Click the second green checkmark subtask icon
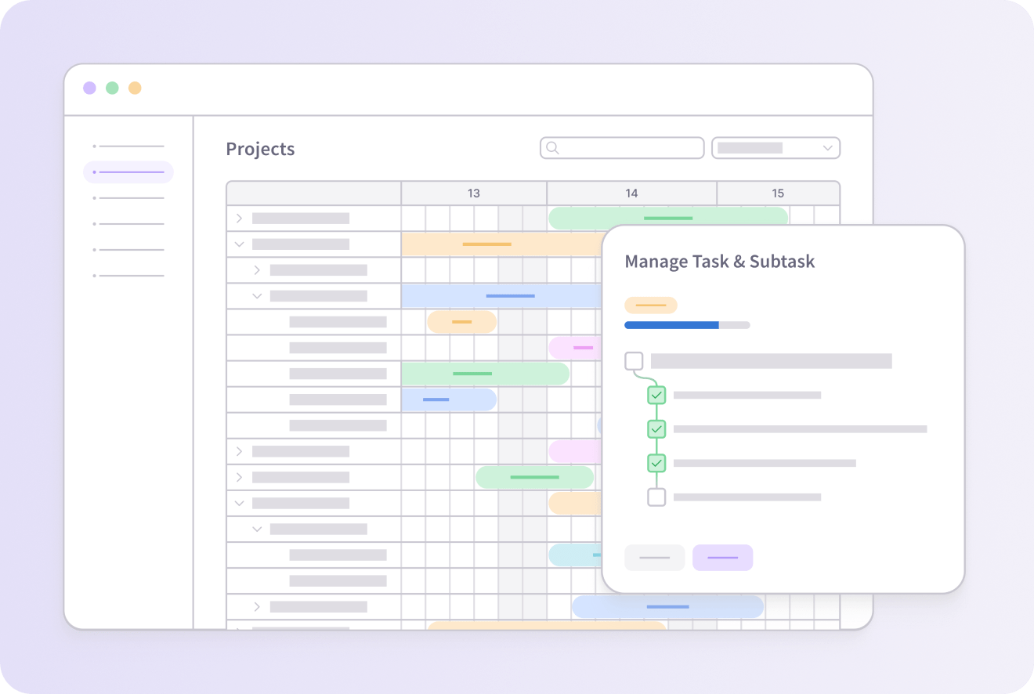Screen dimensions: 1034x694 [x=656, y=428]
